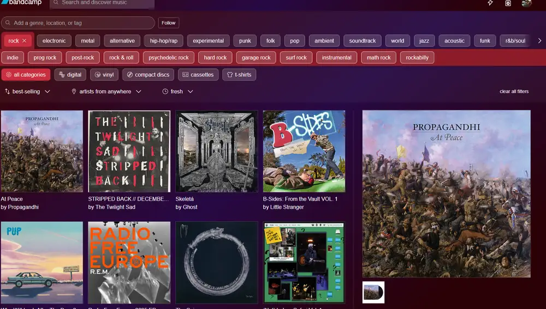Open the collection icon in header
546x309 pixels.
coord(508,3)
